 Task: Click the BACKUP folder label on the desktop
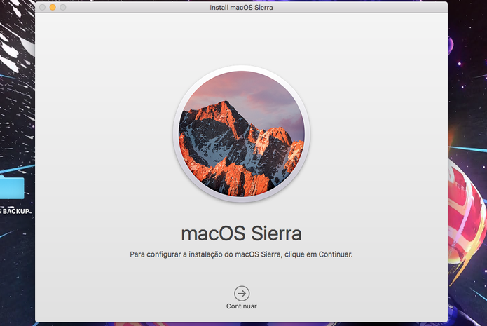pos(15,211)
